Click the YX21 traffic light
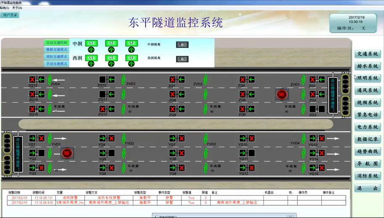Viewport: 384px width, 218px height. pos(7,143)
